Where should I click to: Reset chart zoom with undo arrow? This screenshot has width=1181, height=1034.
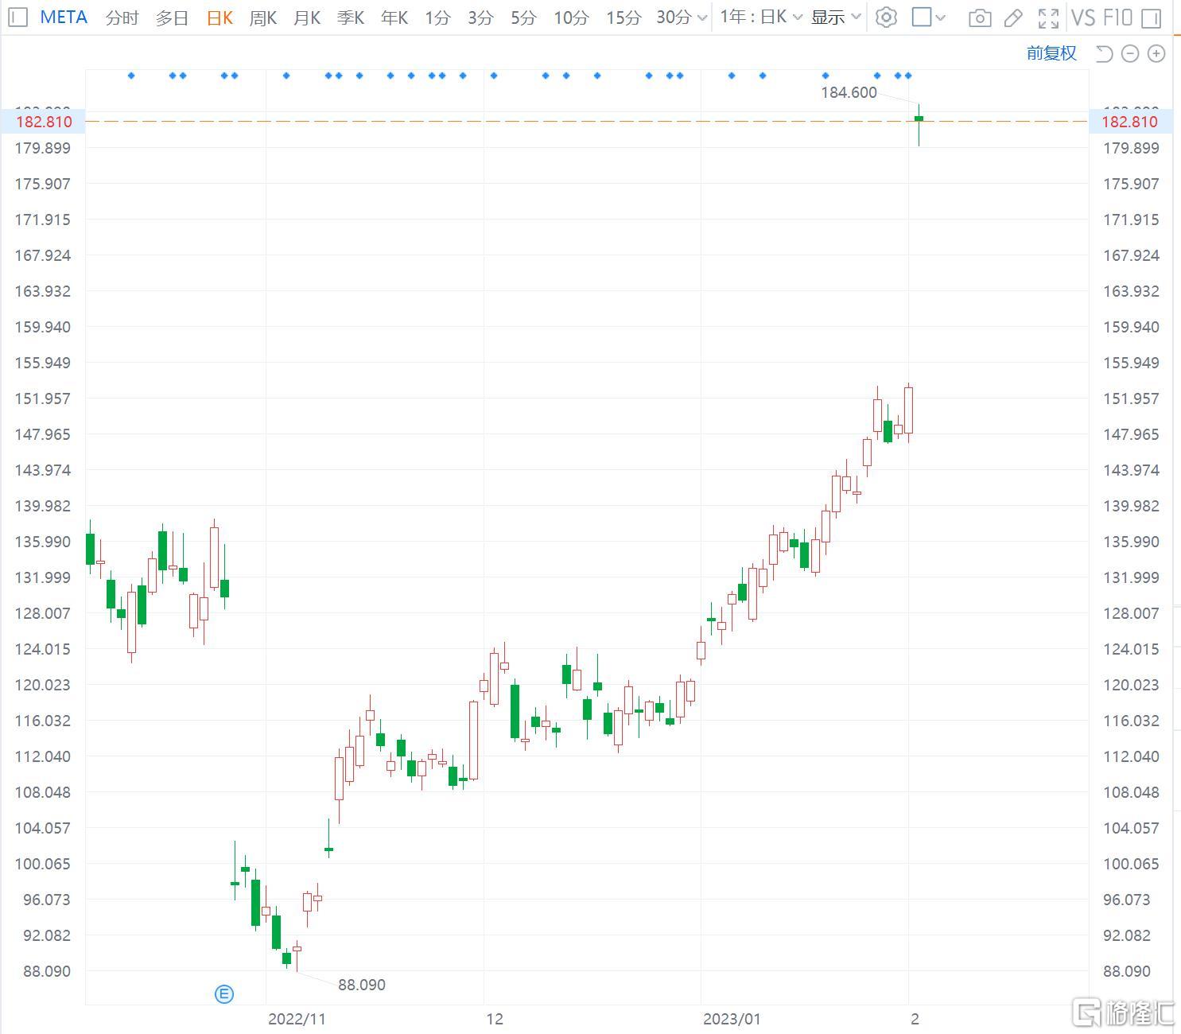click(x=1103, y=53)
